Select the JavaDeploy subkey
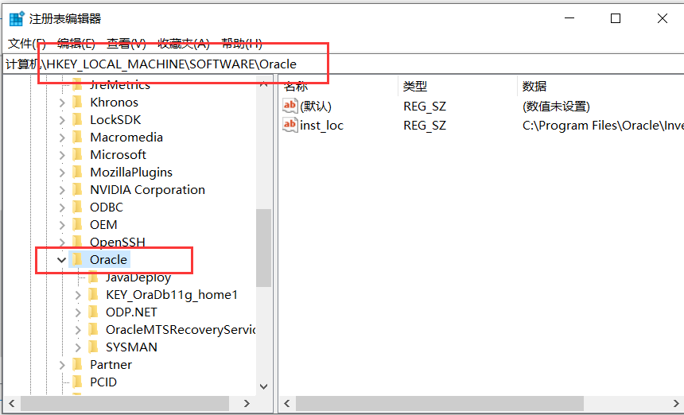This screenshot has width=684, height=415. point(138,277)
